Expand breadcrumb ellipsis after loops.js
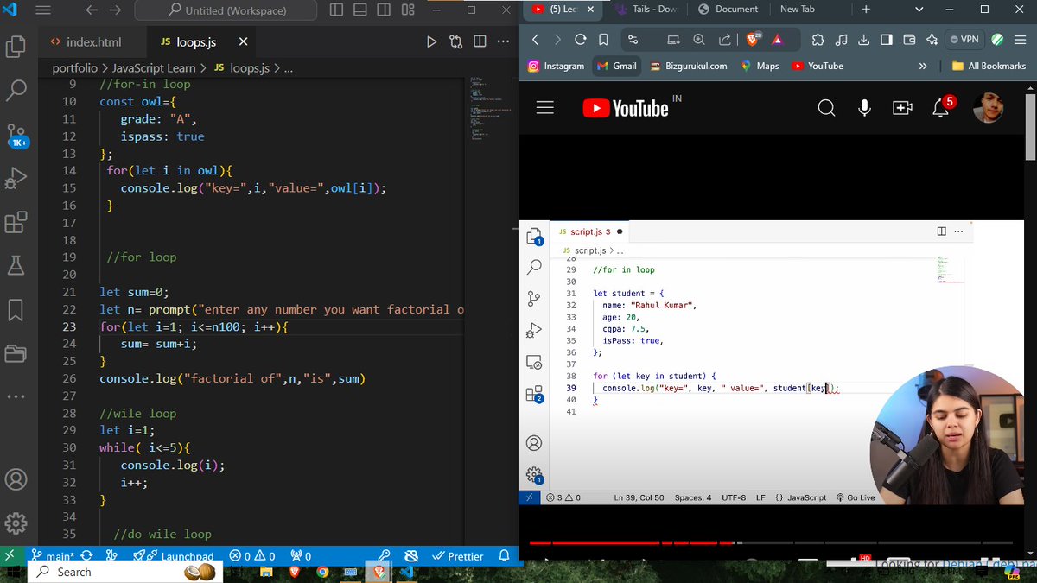 pyautogui.click(x=289, y=67)
